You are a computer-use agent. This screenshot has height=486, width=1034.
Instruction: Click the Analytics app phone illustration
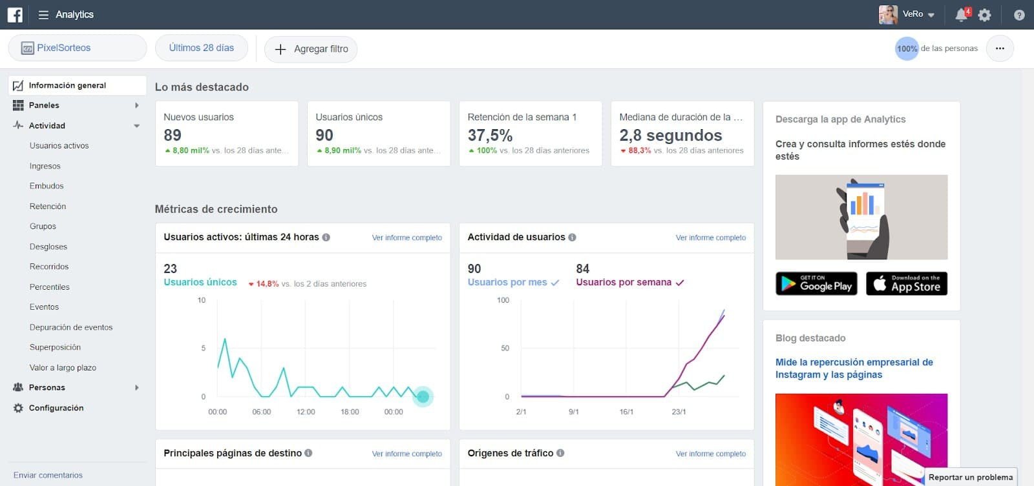(861, 217)
